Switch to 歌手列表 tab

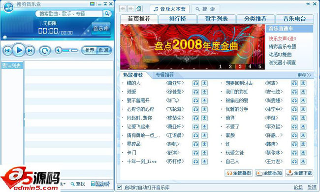(216, 19)
